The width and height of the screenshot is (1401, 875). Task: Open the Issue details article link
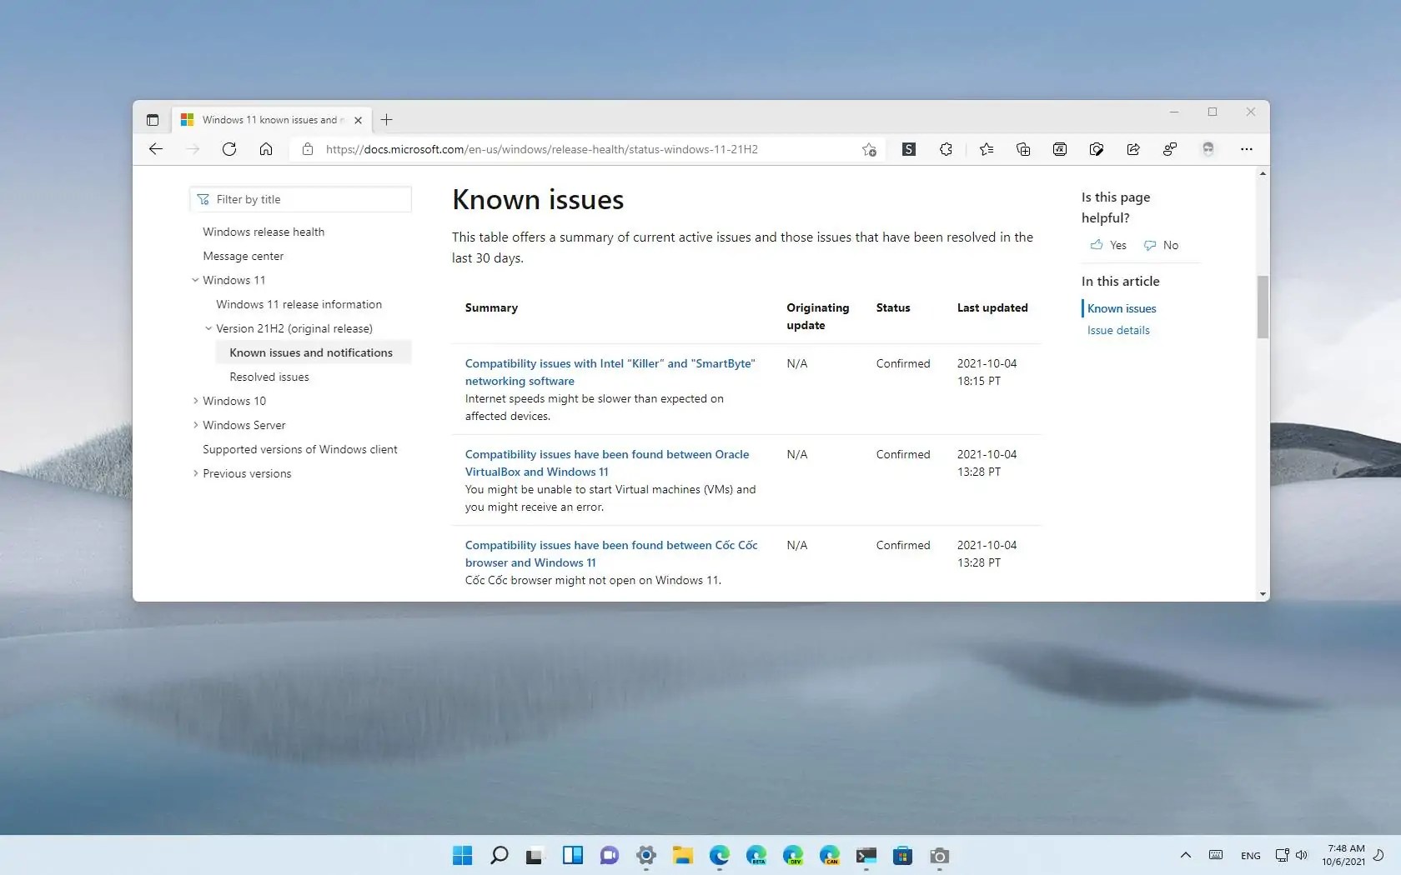pyautogui.click(x=1118, y=330)
